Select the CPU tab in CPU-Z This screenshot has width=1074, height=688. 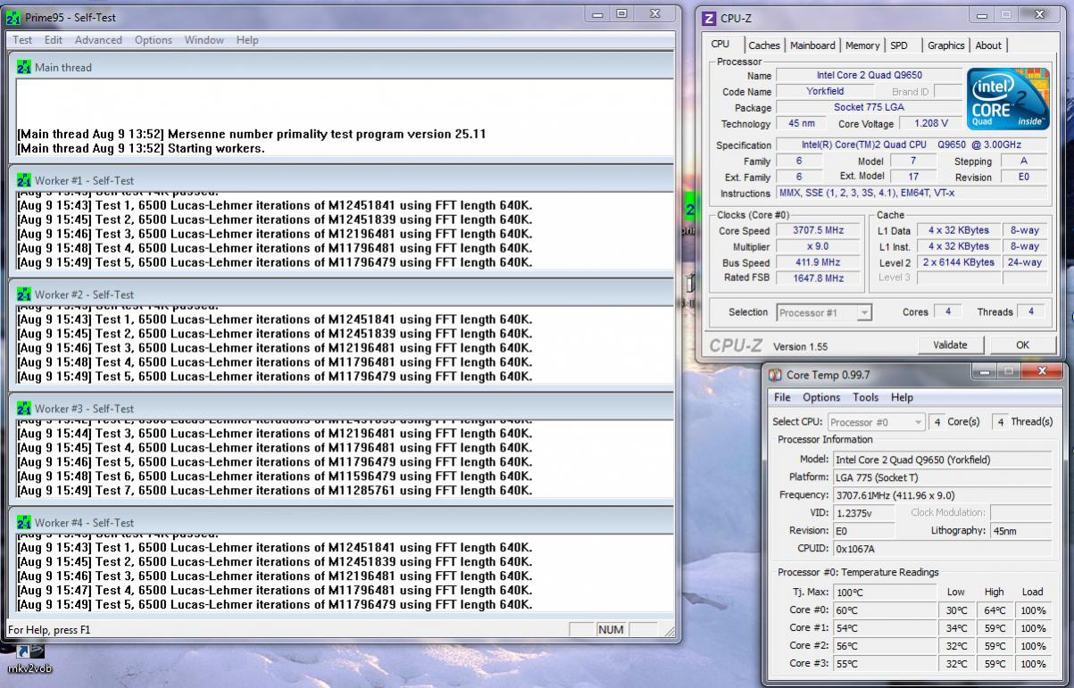(x=720, y=44)
